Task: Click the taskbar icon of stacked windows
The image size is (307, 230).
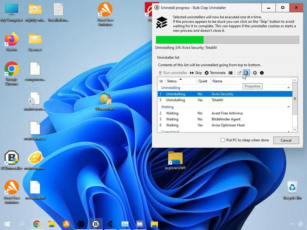Action: (x=140, y=224)
